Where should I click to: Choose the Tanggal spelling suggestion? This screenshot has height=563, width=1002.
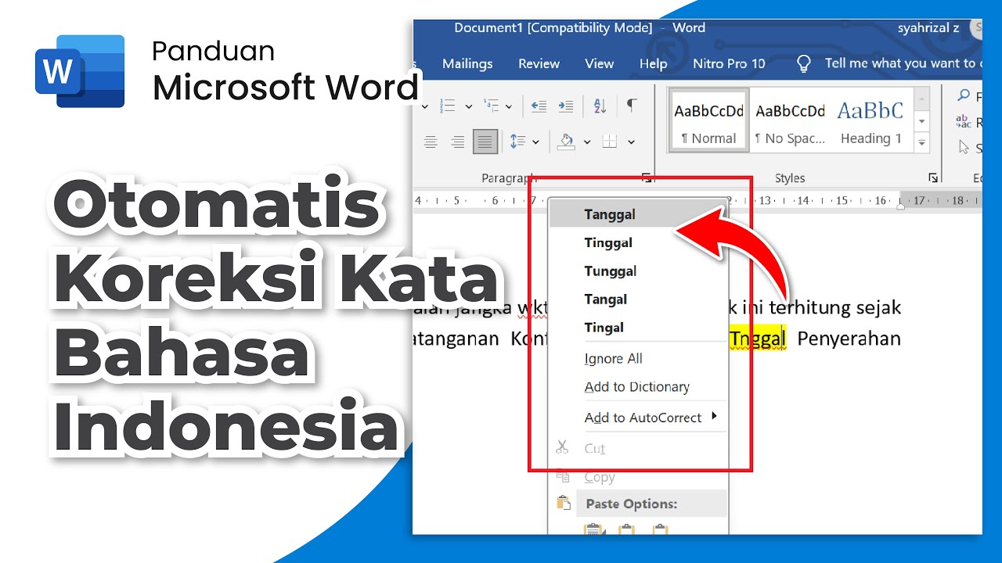point(639,214)
